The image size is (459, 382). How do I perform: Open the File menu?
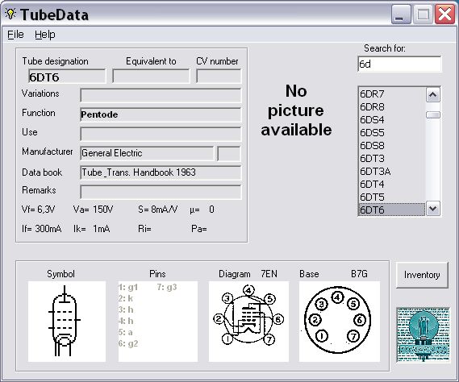[x=15, y=35]
